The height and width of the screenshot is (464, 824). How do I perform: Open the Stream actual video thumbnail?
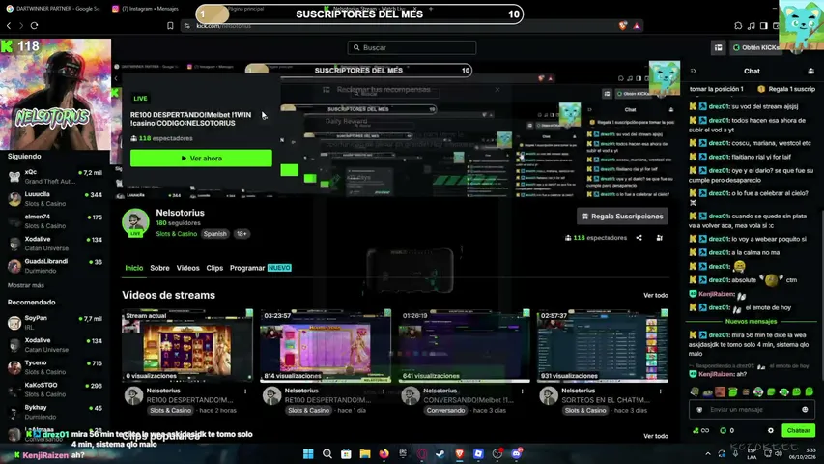187,345
